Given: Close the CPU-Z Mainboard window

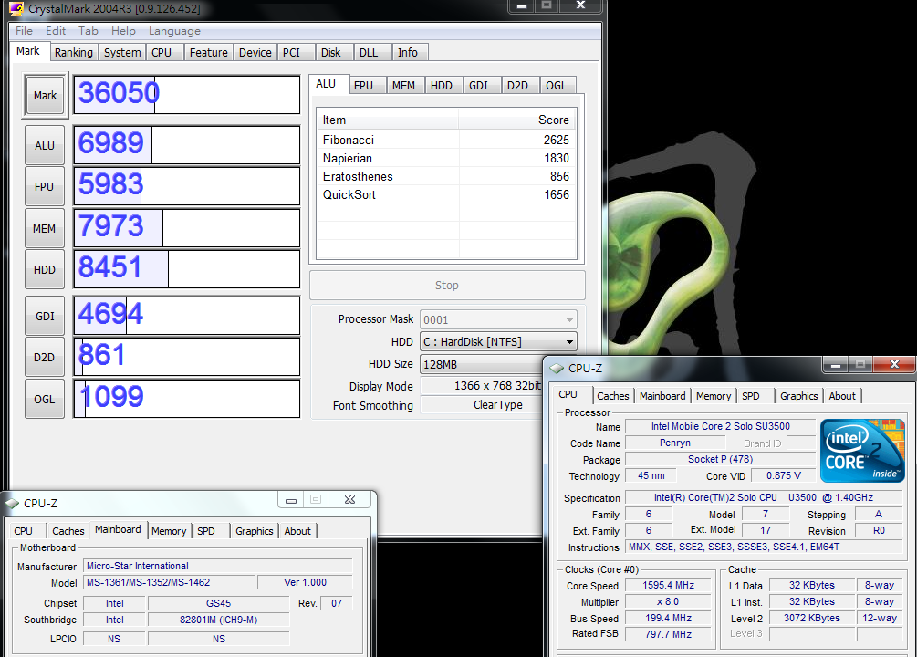Looking at the screenshot, I should [x=349, y=500].
